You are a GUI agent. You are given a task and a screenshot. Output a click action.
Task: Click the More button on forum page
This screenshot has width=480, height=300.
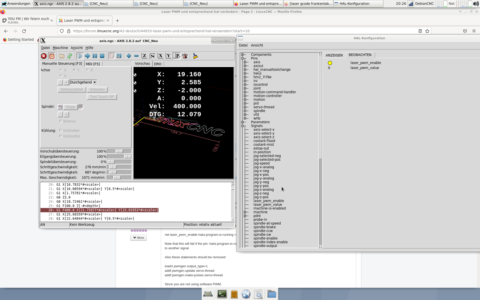[x=138, y=238]
